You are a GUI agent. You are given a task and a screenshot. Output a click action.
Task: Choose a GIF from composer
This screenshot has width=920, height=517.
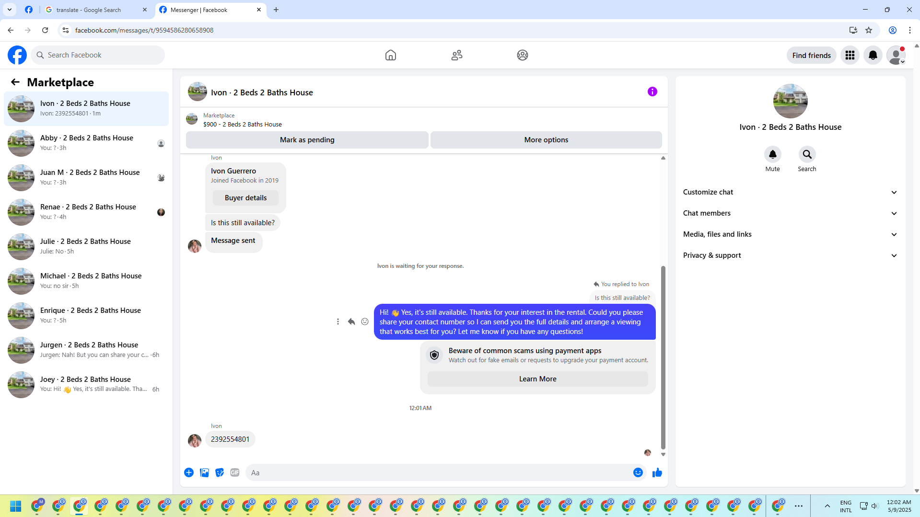coord(235,472)
